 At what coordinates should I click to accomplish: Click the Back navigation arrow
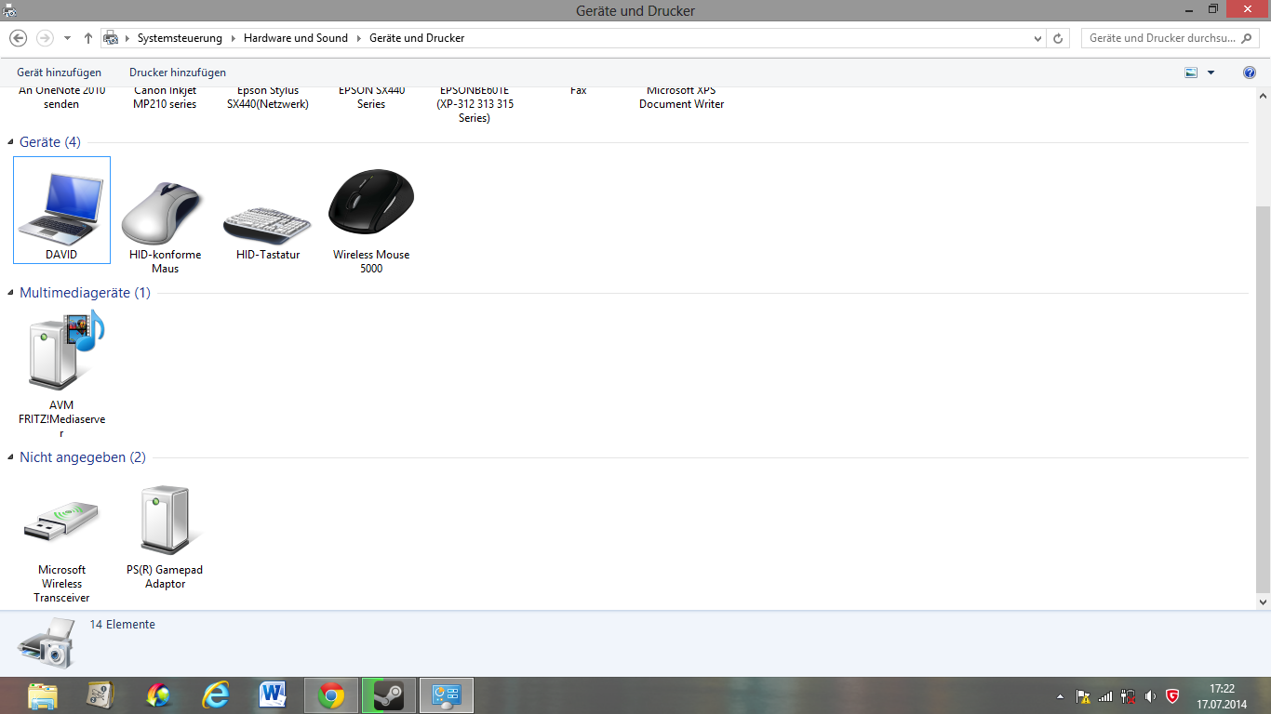tap(18, 38)
